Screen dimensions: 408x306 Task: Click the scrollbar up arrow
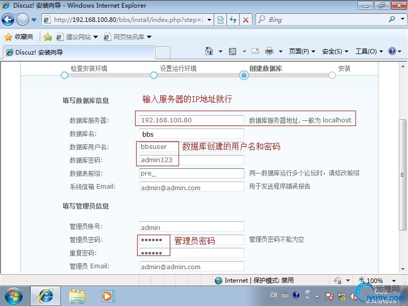pos(402,66)
